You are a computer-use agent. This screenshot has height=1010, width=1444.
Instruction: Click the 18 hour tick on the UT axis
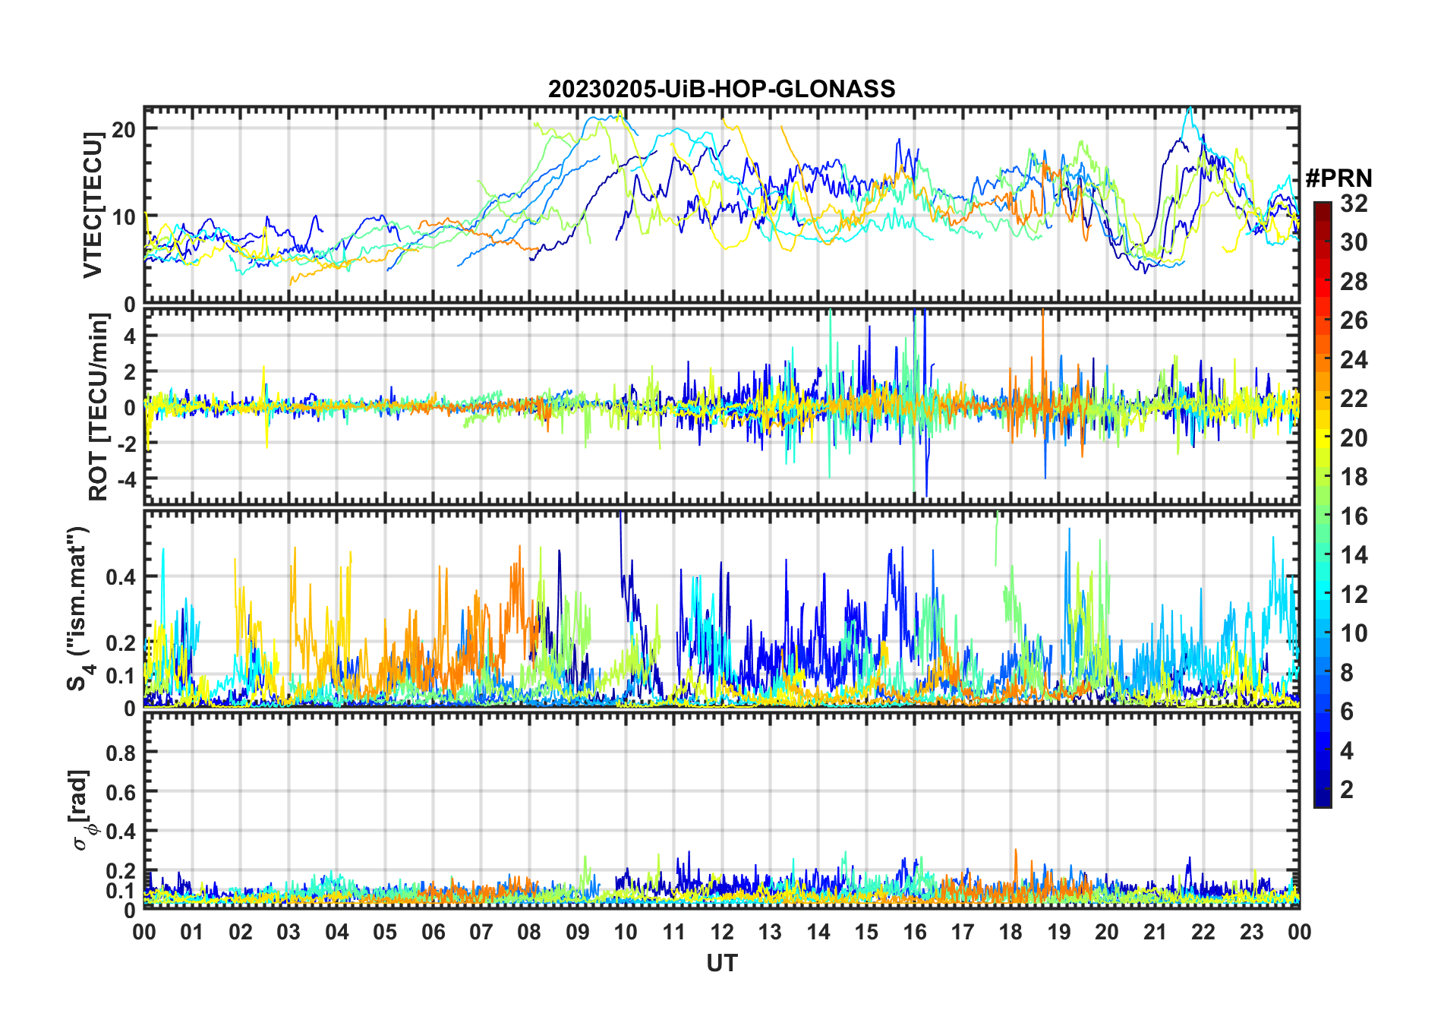tap(1010, 932)
